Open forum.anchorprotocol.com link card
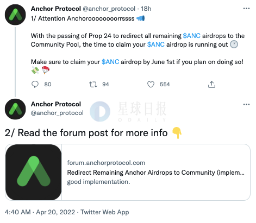The width and height of the screenshot is (256, 223). tap(128, 172)
